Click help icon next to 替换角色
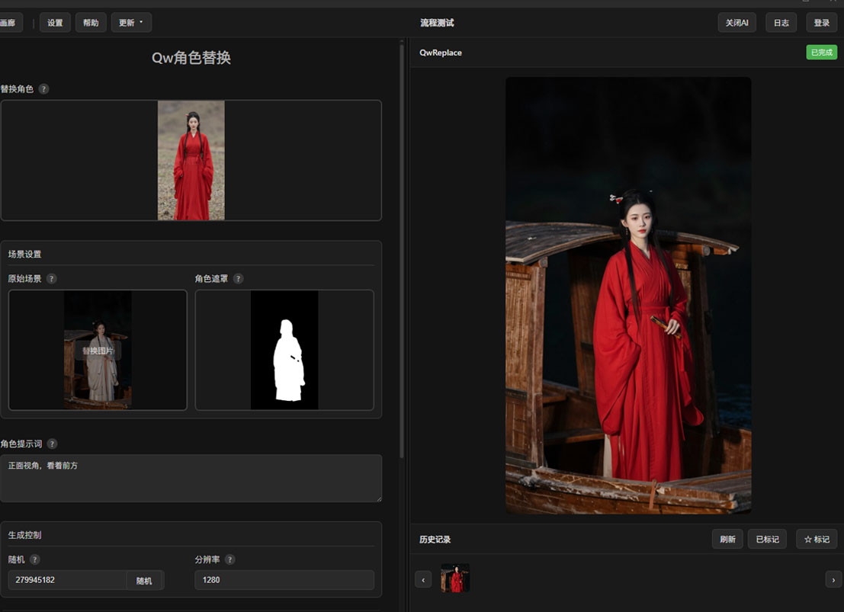The image size is (844, 612). click(43, 89)
